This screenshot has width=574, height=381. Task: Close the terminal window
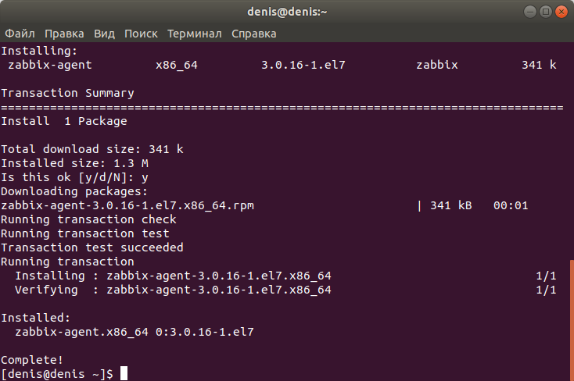click(561, 12)
